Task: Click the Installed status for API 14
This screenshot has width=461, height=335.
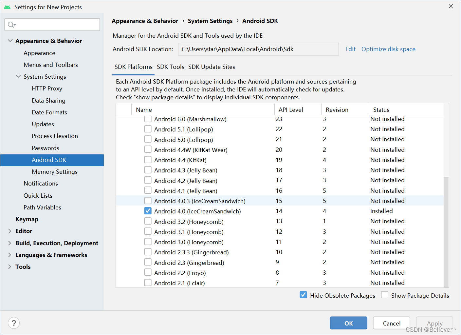Action: pos(381,211)
